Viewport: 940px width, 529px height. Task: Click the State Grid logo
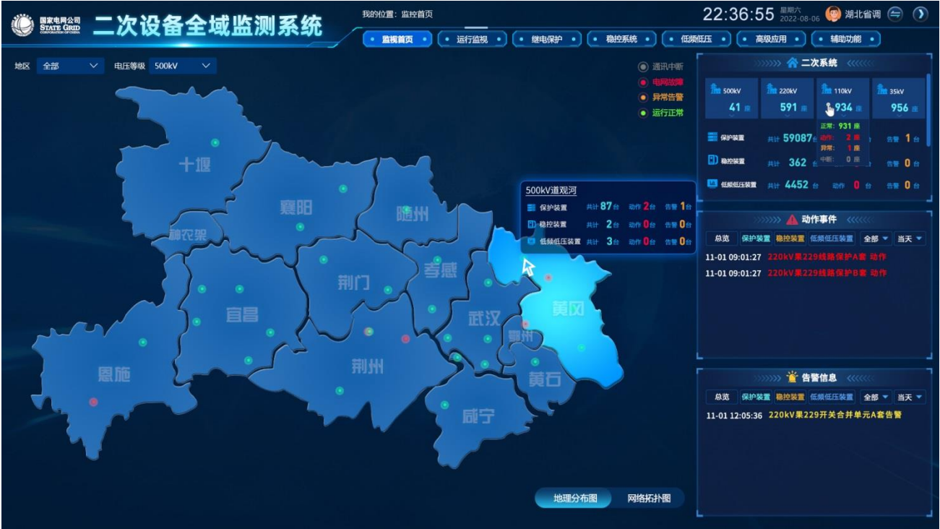(22, 25)
